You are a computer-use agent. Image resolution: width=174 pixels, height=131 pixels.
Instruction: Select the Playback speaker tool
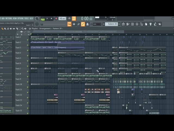click(x=25, y=29)
